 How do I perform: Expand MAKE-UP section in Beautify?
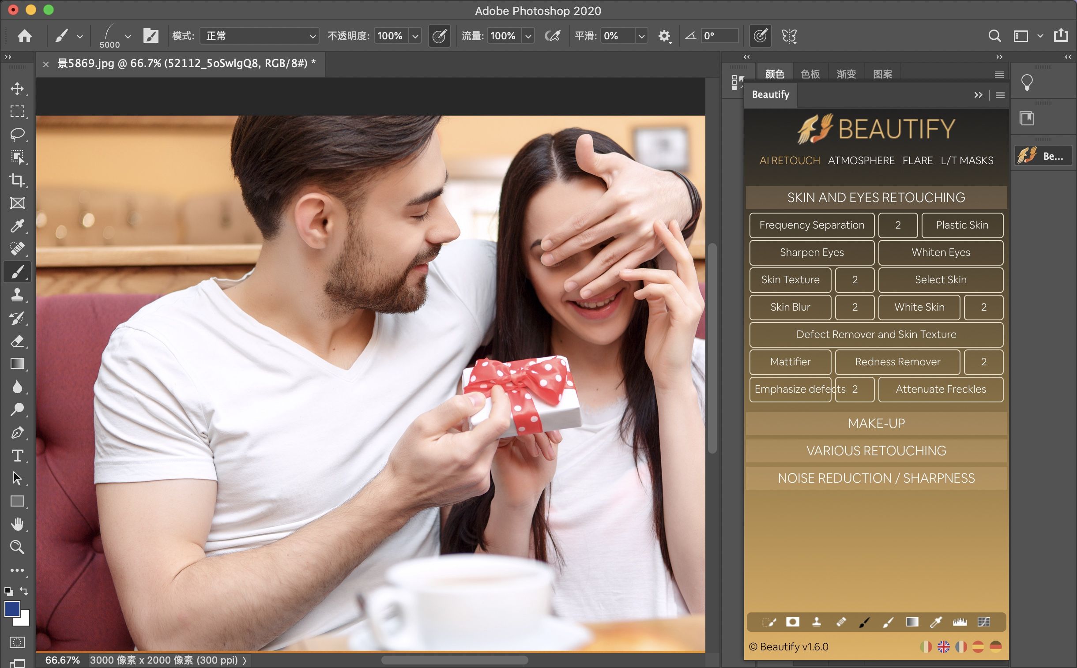pos(876,423)
